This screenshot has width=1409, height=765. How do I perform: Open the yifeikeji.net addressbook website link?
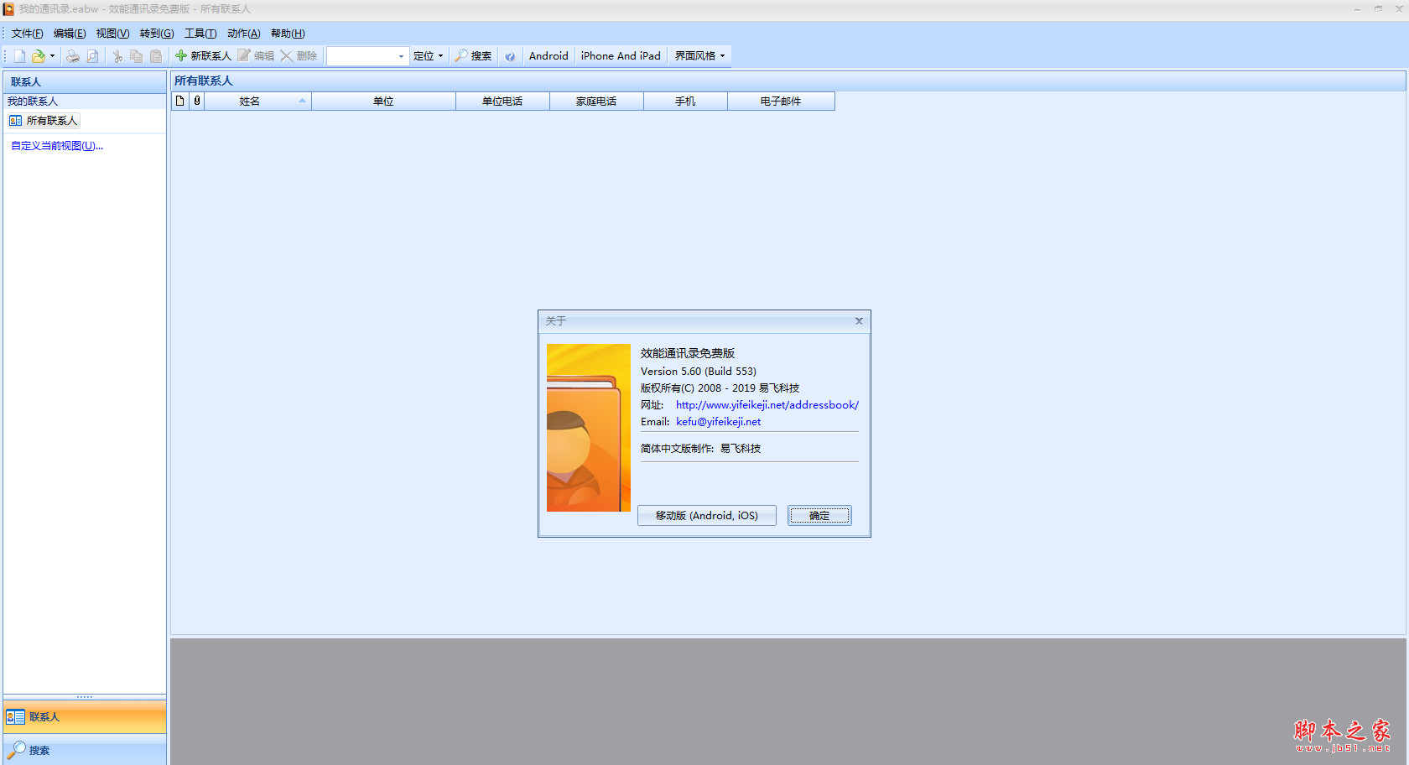[767, 405]
